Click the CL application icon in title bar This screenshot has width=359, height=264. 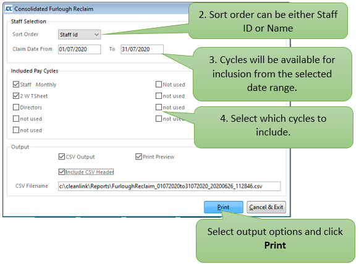point(8,9)
